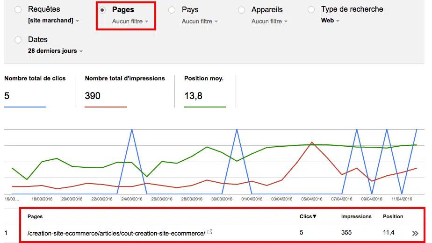Click the double chevron at row end
Screen dimensions: 432x243
point(415,233)
